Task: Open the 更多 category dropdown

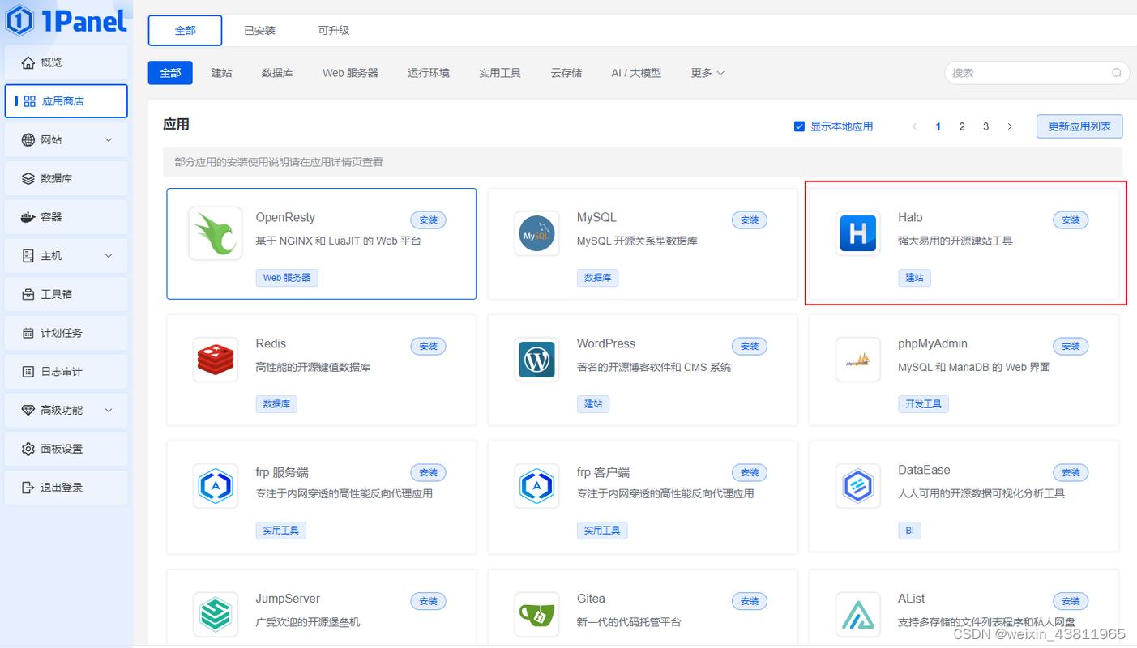Action: 706,72
